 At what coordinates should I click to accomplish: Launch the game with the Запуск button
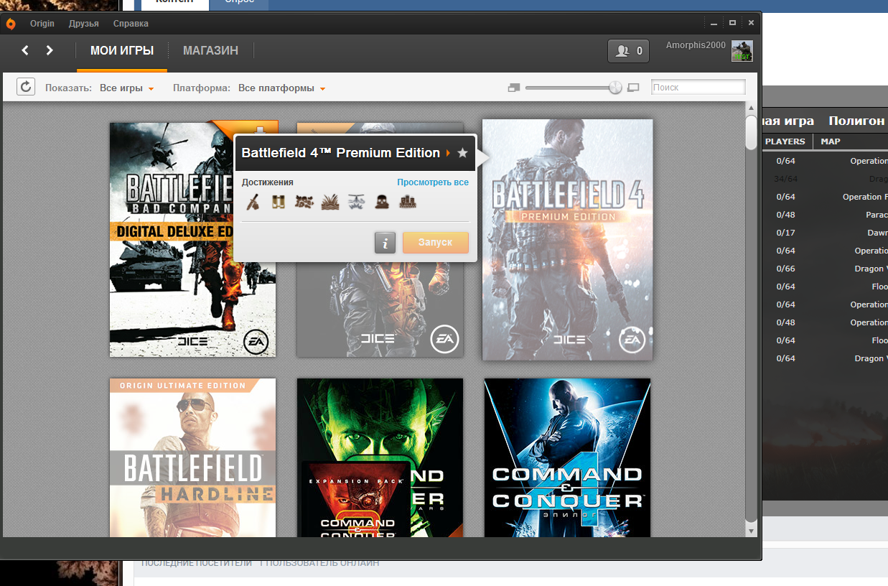435,243
